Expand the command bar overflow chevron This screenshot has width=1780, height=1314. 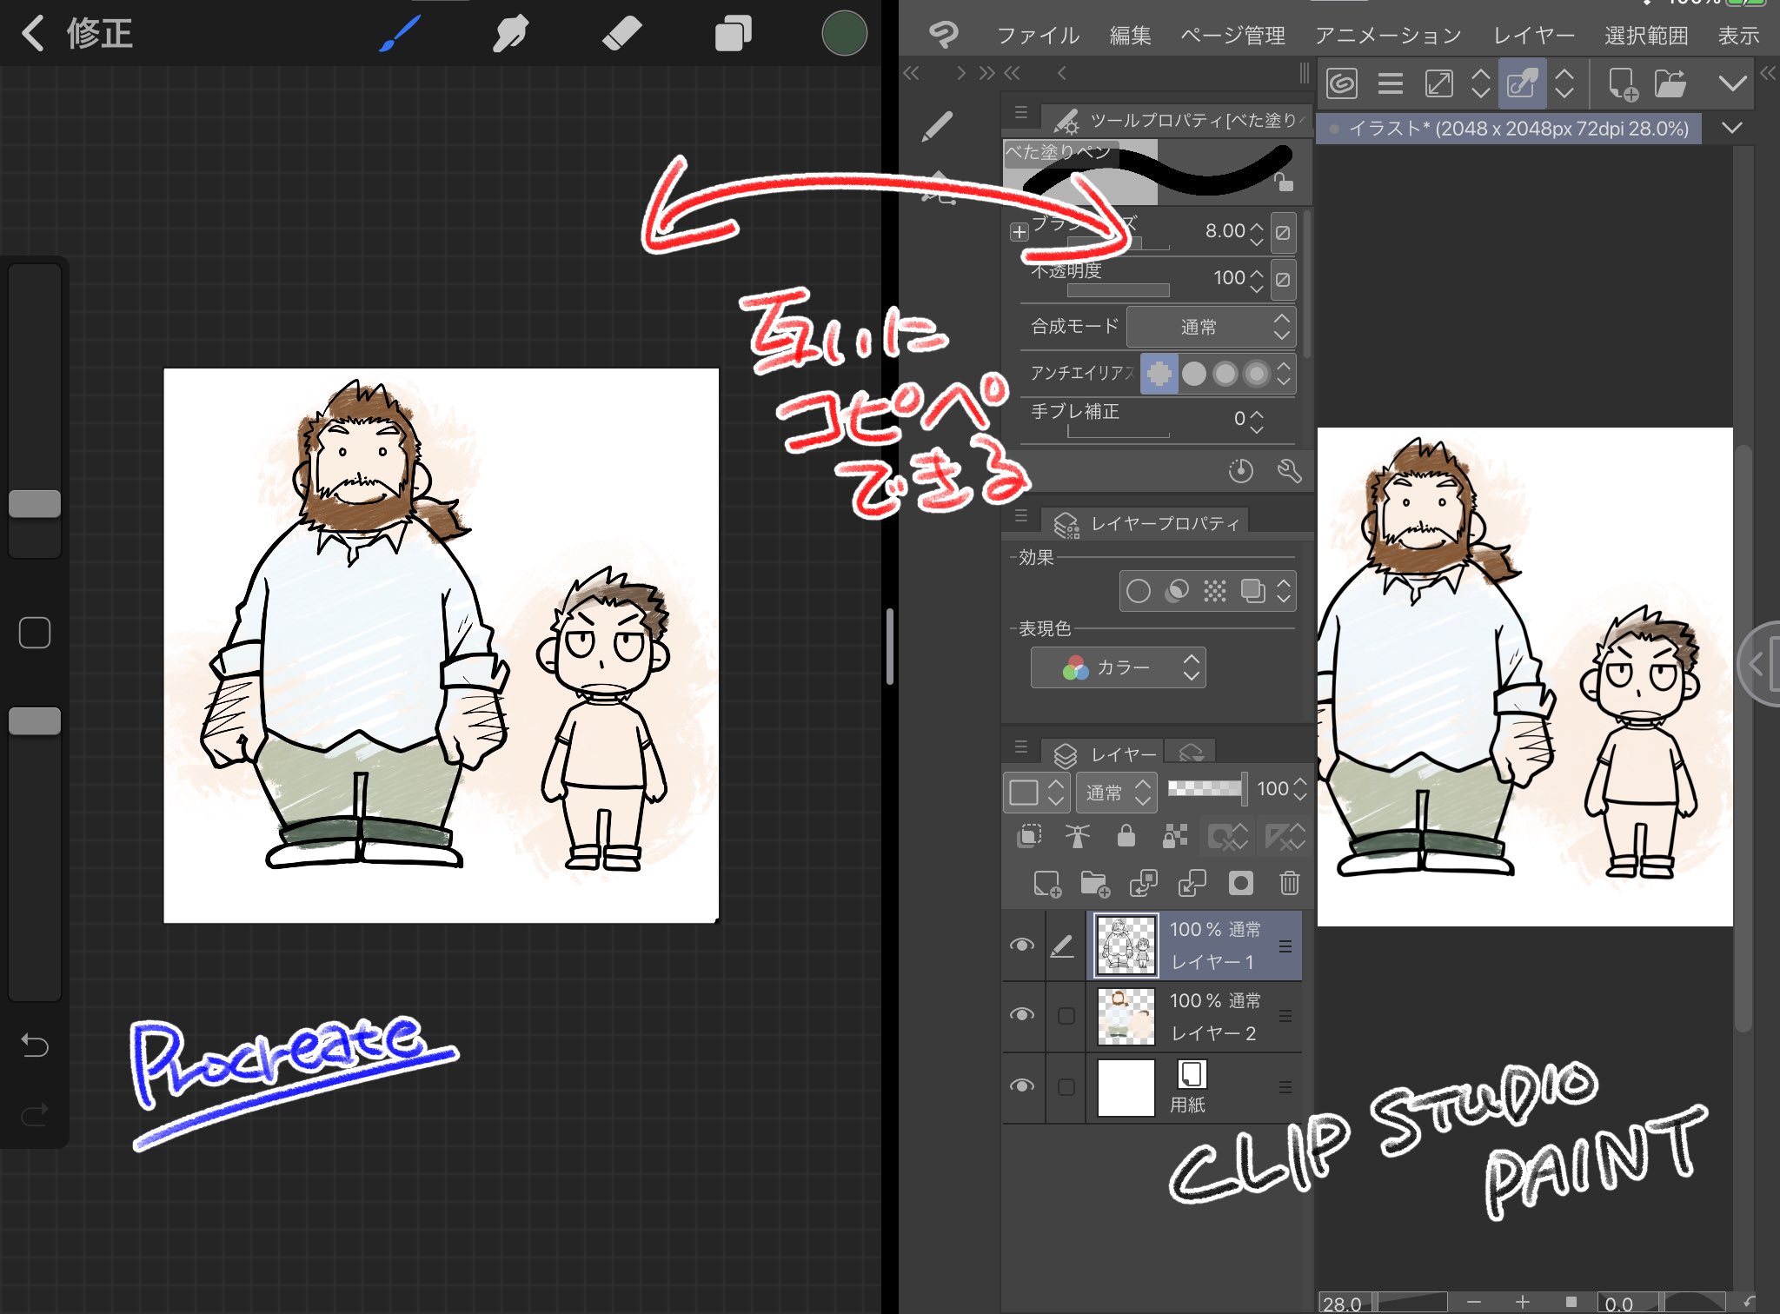pyautogui.click(x=1732, y=83)
